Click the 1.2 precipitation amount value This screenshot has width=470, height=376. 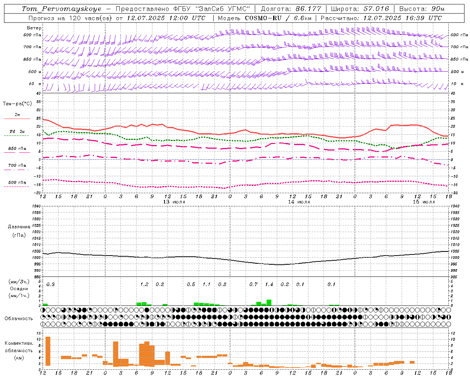coord(144,285)
